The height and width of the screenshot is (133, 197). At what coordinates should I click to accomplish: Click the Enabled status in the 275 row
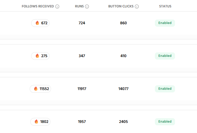(165, 56)
